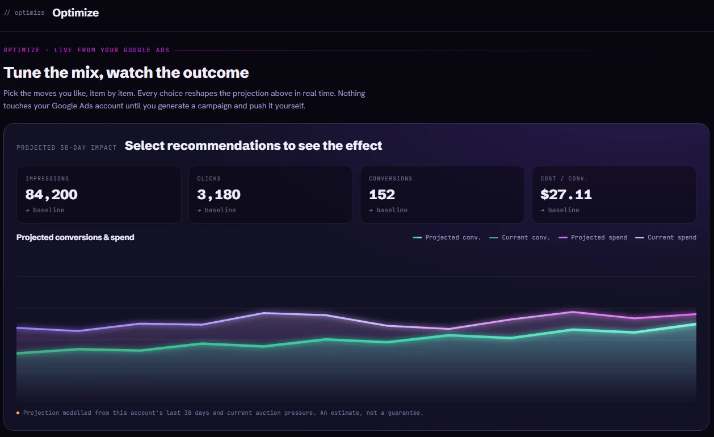The height and width of the screenshot is (437, 714).
Task: Click 'baseline' text under Clicks
Action: point(220,210)
